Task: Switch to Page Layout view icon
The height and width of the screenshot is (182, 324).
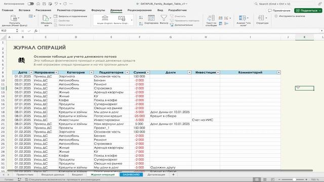Action: (265, 179)
